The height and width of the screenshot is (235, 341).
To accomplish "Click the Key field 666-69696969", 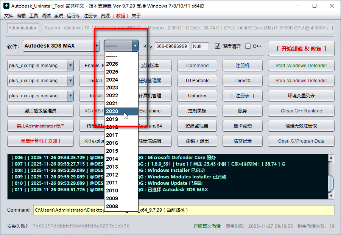I will click(172, 46).
